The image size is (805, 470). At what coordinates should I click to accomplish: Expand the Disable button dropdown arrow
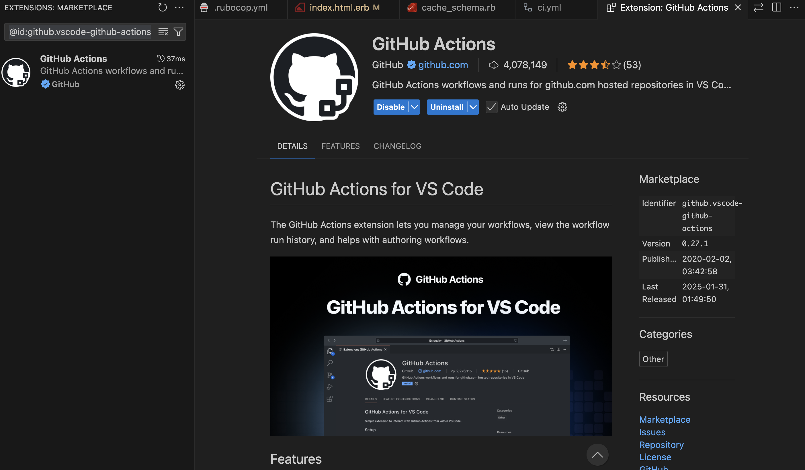click(x=414, y=107)
